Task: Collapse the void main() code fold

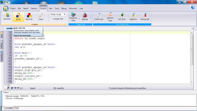Action: pos(13,53)
